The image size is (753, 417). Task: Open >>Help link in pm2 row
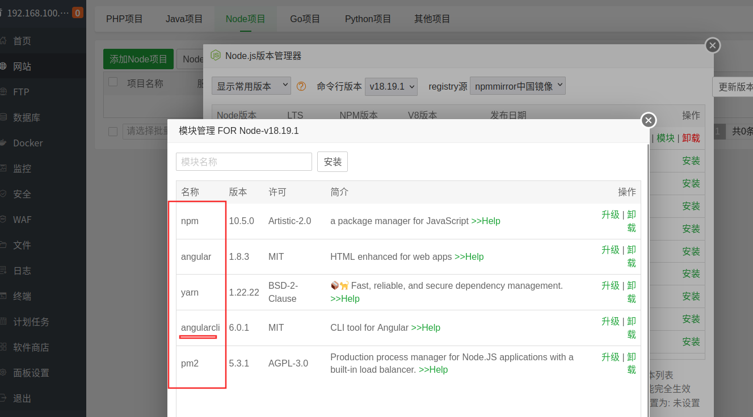coord(434,369)
